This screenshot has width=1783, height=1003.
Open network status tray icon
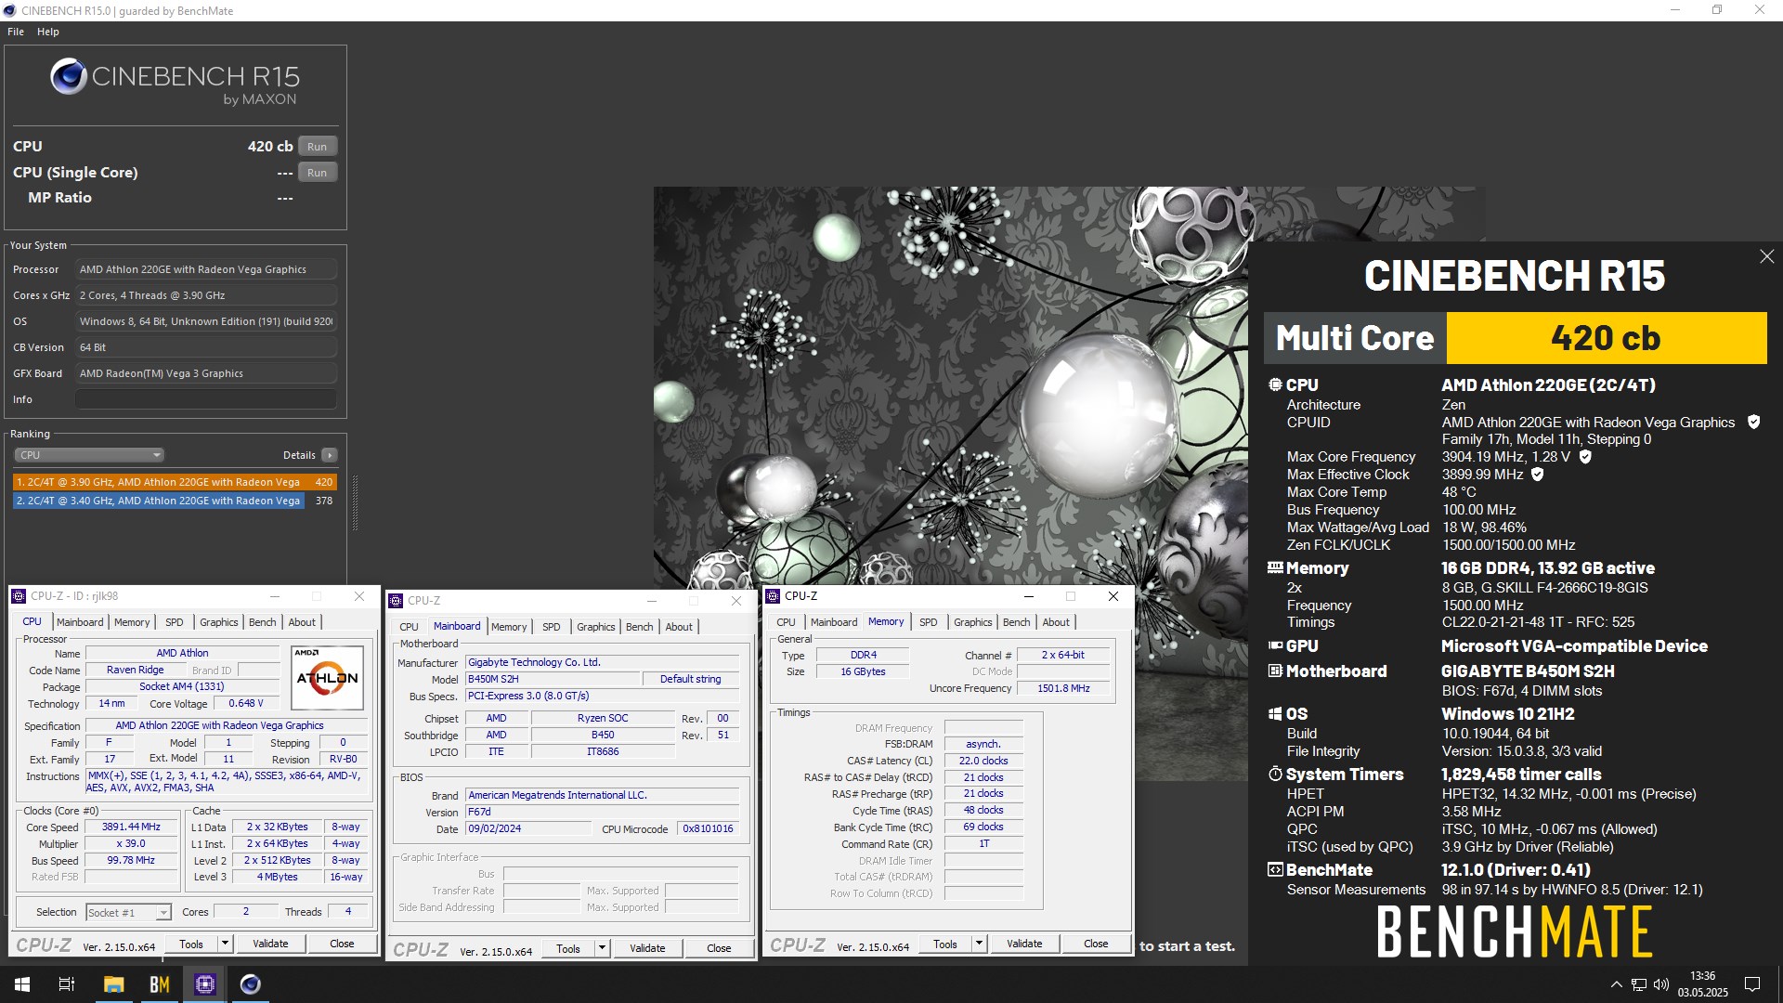pyautogui.click(x=1639, y=984)
